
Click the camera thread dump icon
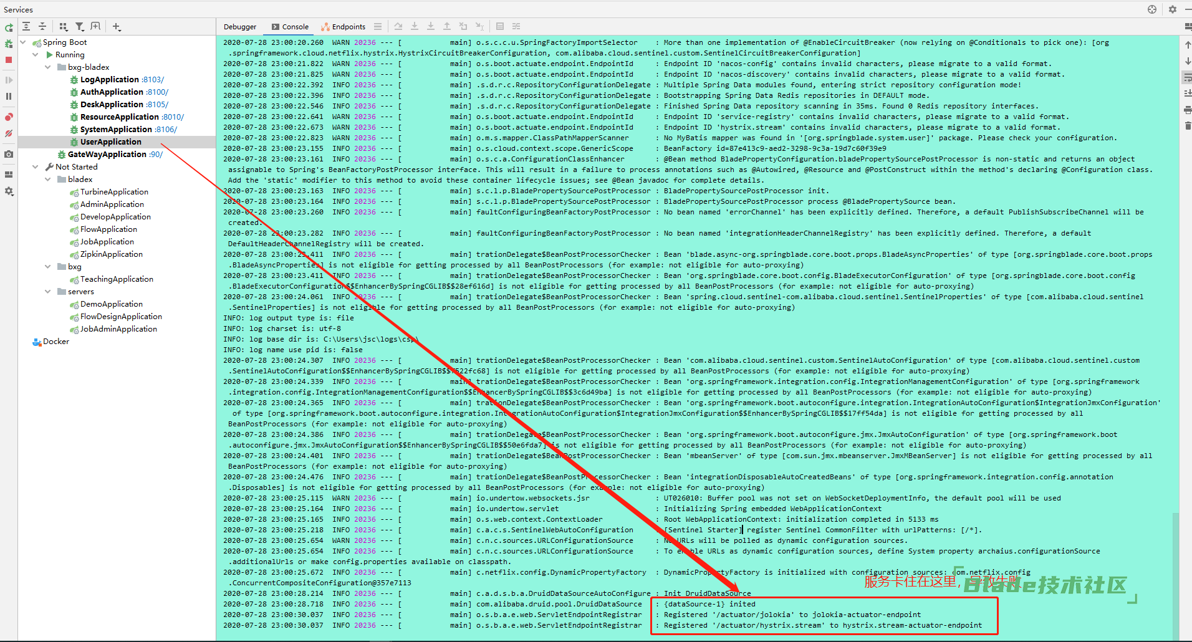click(9, 154)
